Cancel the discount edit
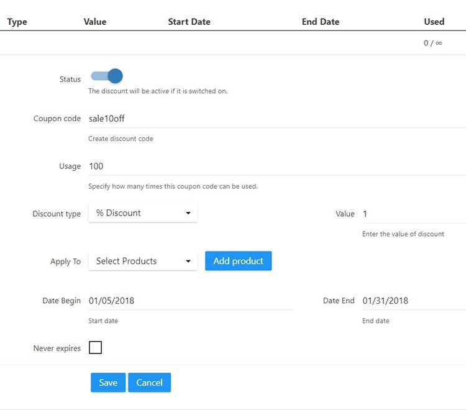The image size is (466, 410). (x=149, y=383)
